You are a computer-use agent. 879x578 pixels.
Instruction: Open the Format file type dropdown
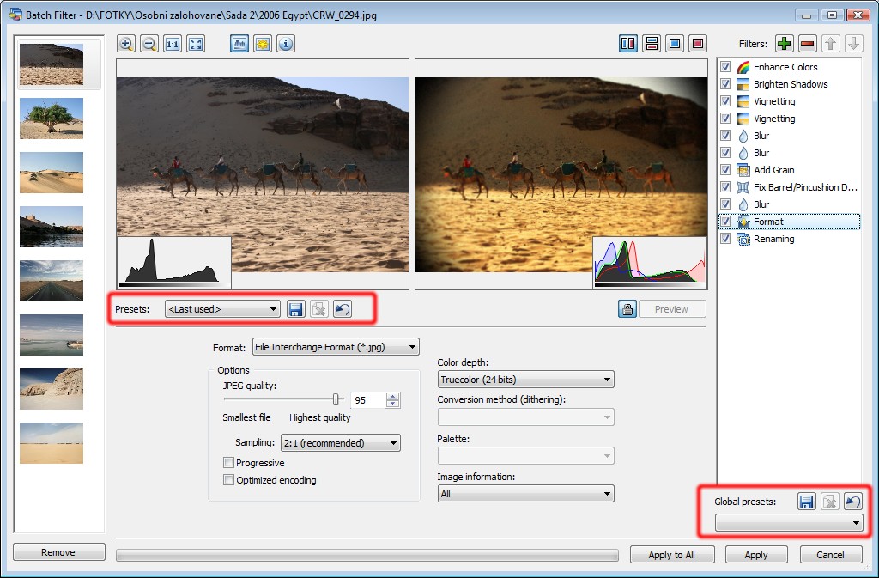[x=336, y=347]
